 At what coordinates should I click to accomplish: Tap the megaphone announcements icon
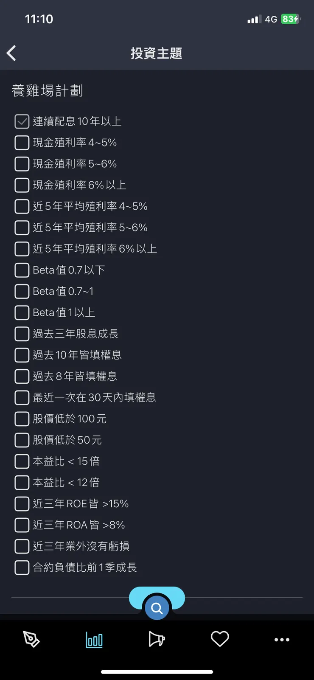point(157,639)
